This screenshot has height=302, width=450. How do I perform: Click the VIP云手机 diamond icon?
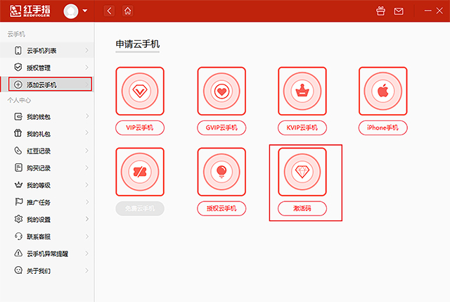point(140,91)
